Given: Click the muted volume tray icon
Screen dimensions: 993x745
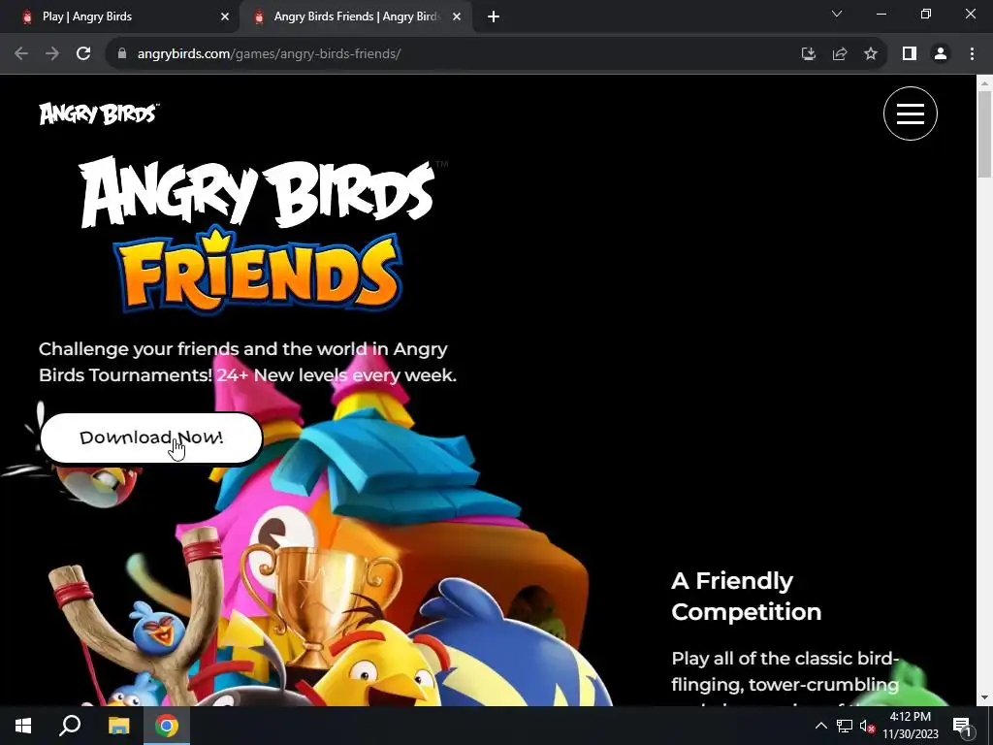Looking at the screenshot, I should [x=867, y=727].
